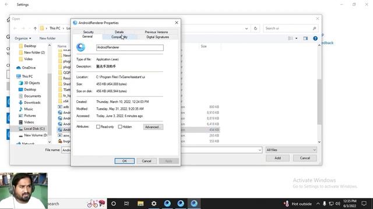This screenshot has width=373, height=209.
Task: Open File Explorer from taskbar
Action: [140, 204]
